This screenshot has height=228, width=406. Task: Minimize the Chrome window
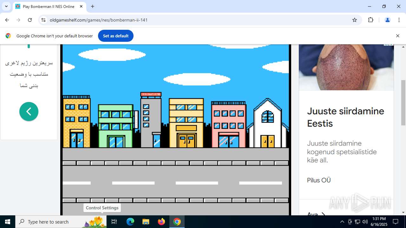click(x=370, y=6)
